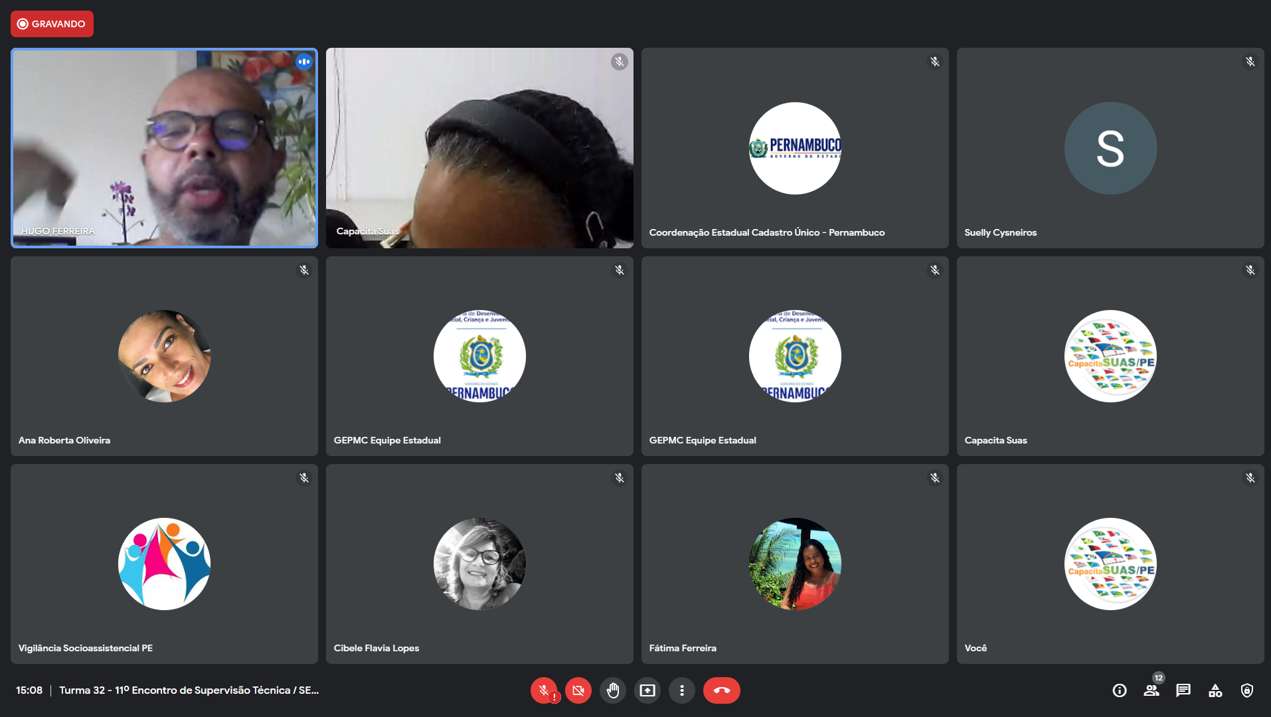Unmute the microphone in the call controls
The image size is (1271, 717).
[544, 690]
